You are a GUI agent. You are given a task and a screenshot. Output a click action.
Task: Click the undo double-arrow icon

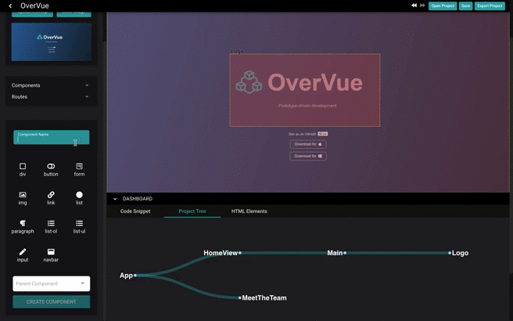pos(414,5)
